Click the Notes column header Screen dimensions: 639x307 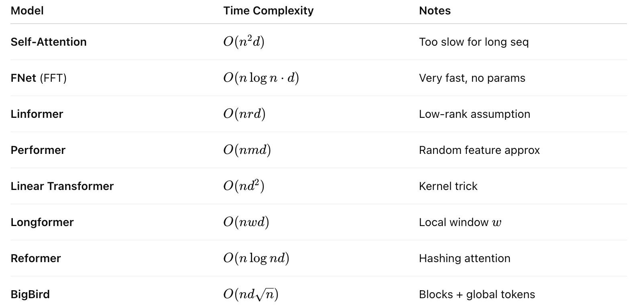(435, 11)
